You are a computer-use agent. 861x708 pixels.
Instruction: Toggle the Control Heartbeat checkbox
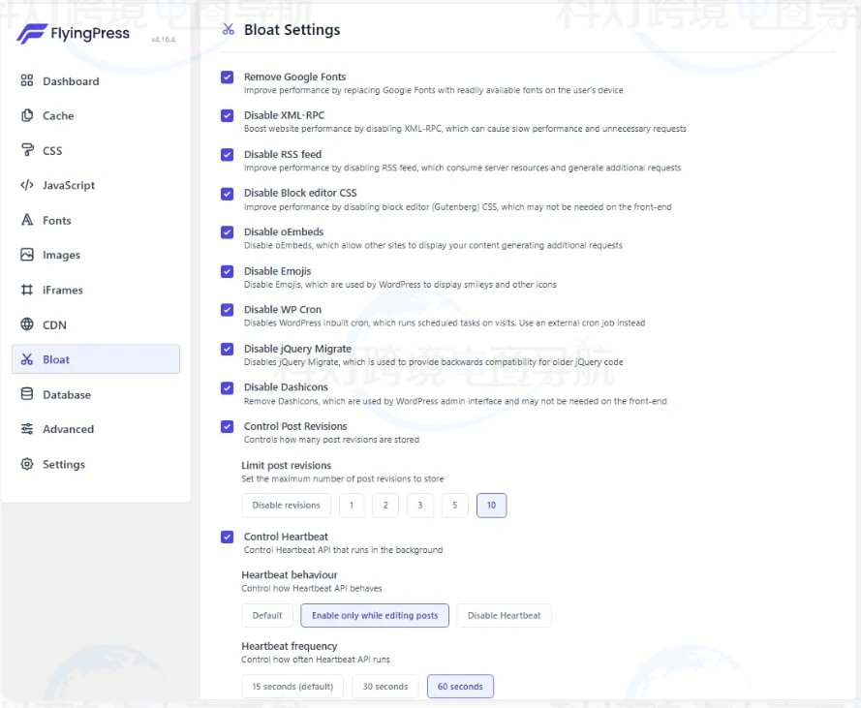coord(228,537)
